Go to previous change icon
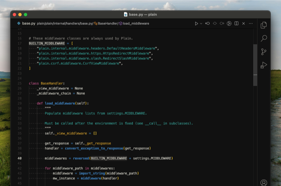This screenshot has height=186, width=281. 207,24
